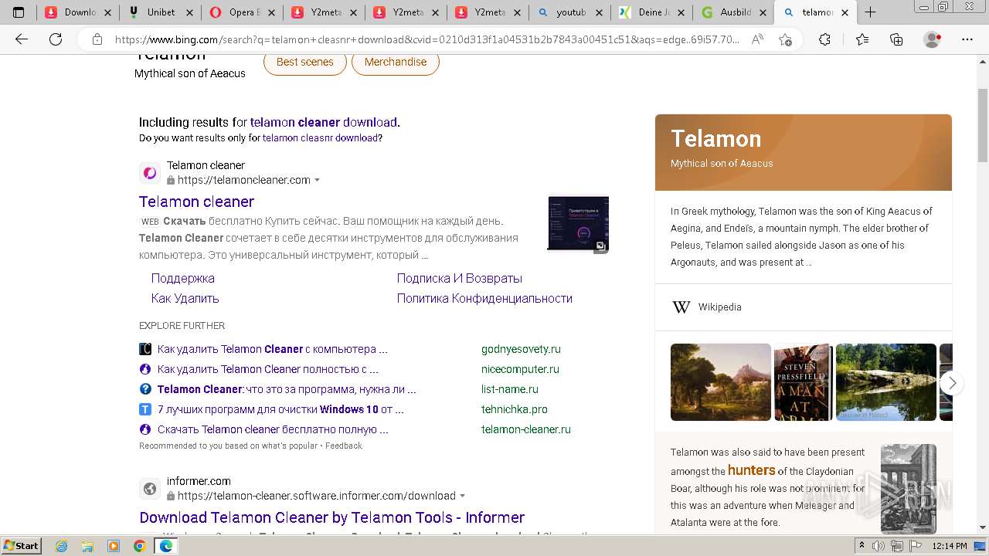Open Internet Explorer from taskbar
This screenshot has height=556, width=989.
61,546
